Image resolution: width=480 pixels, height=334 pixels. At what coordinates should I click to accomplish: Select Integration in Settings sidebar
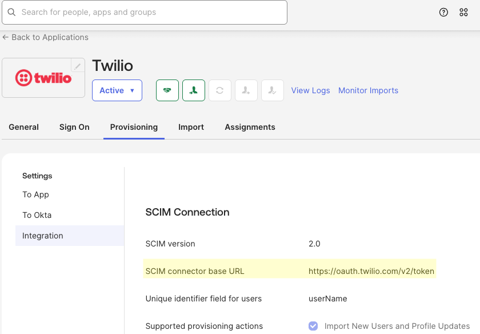tap(70, 236)
